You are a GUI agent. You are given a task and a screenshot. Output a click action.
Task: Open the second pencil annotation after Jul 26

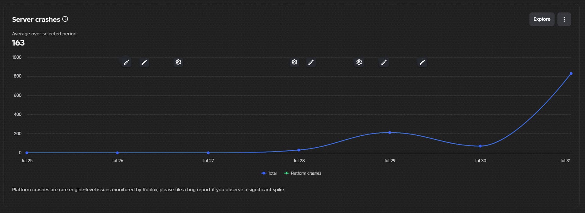[144, 62]
